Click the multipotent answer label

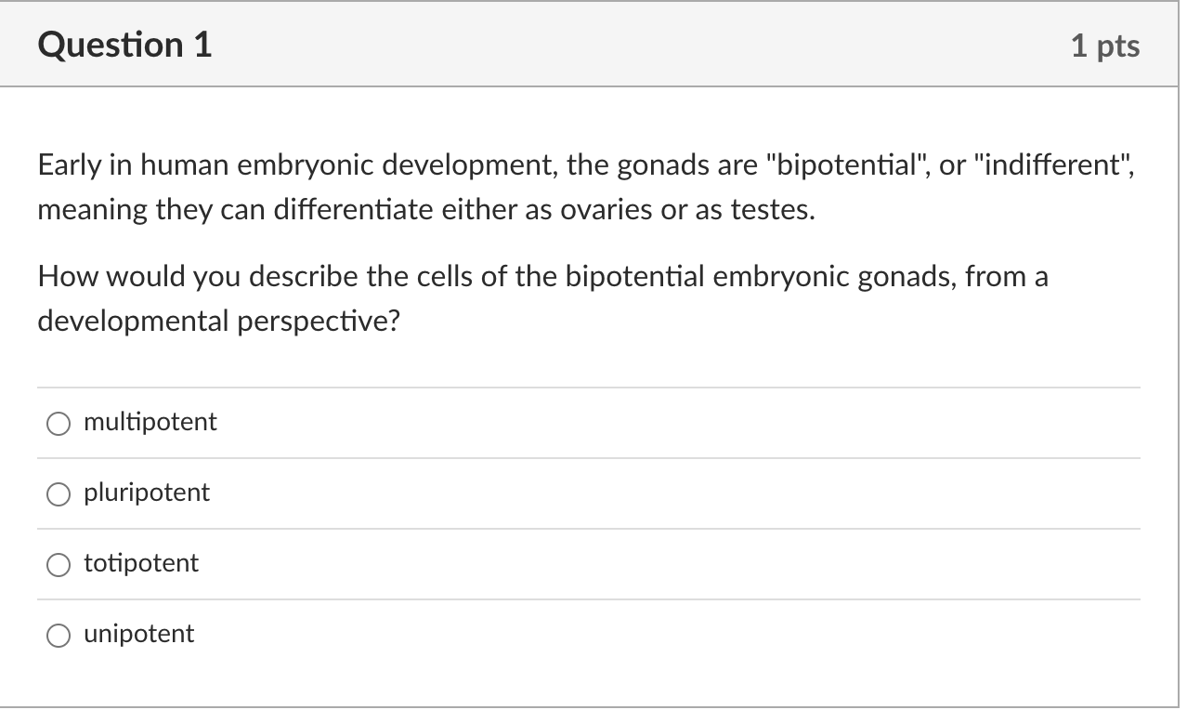coord(150,422)
